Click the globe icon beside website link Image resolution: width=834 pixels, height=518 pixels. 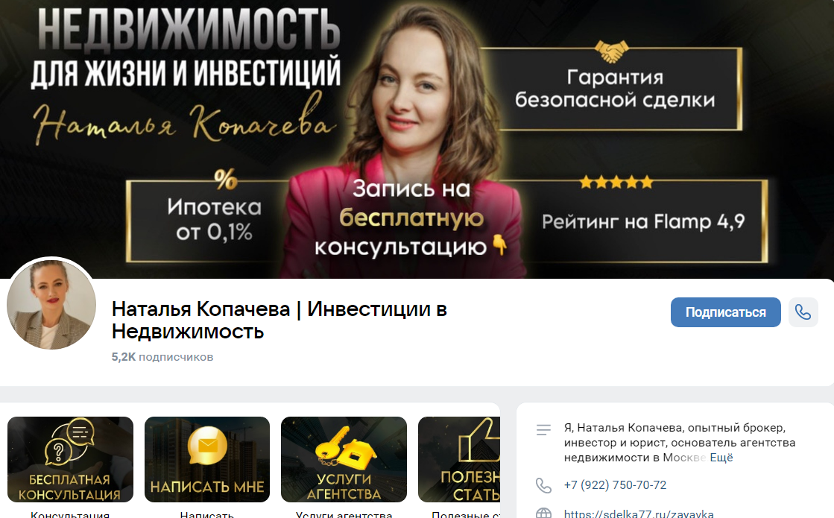point(543,514)
